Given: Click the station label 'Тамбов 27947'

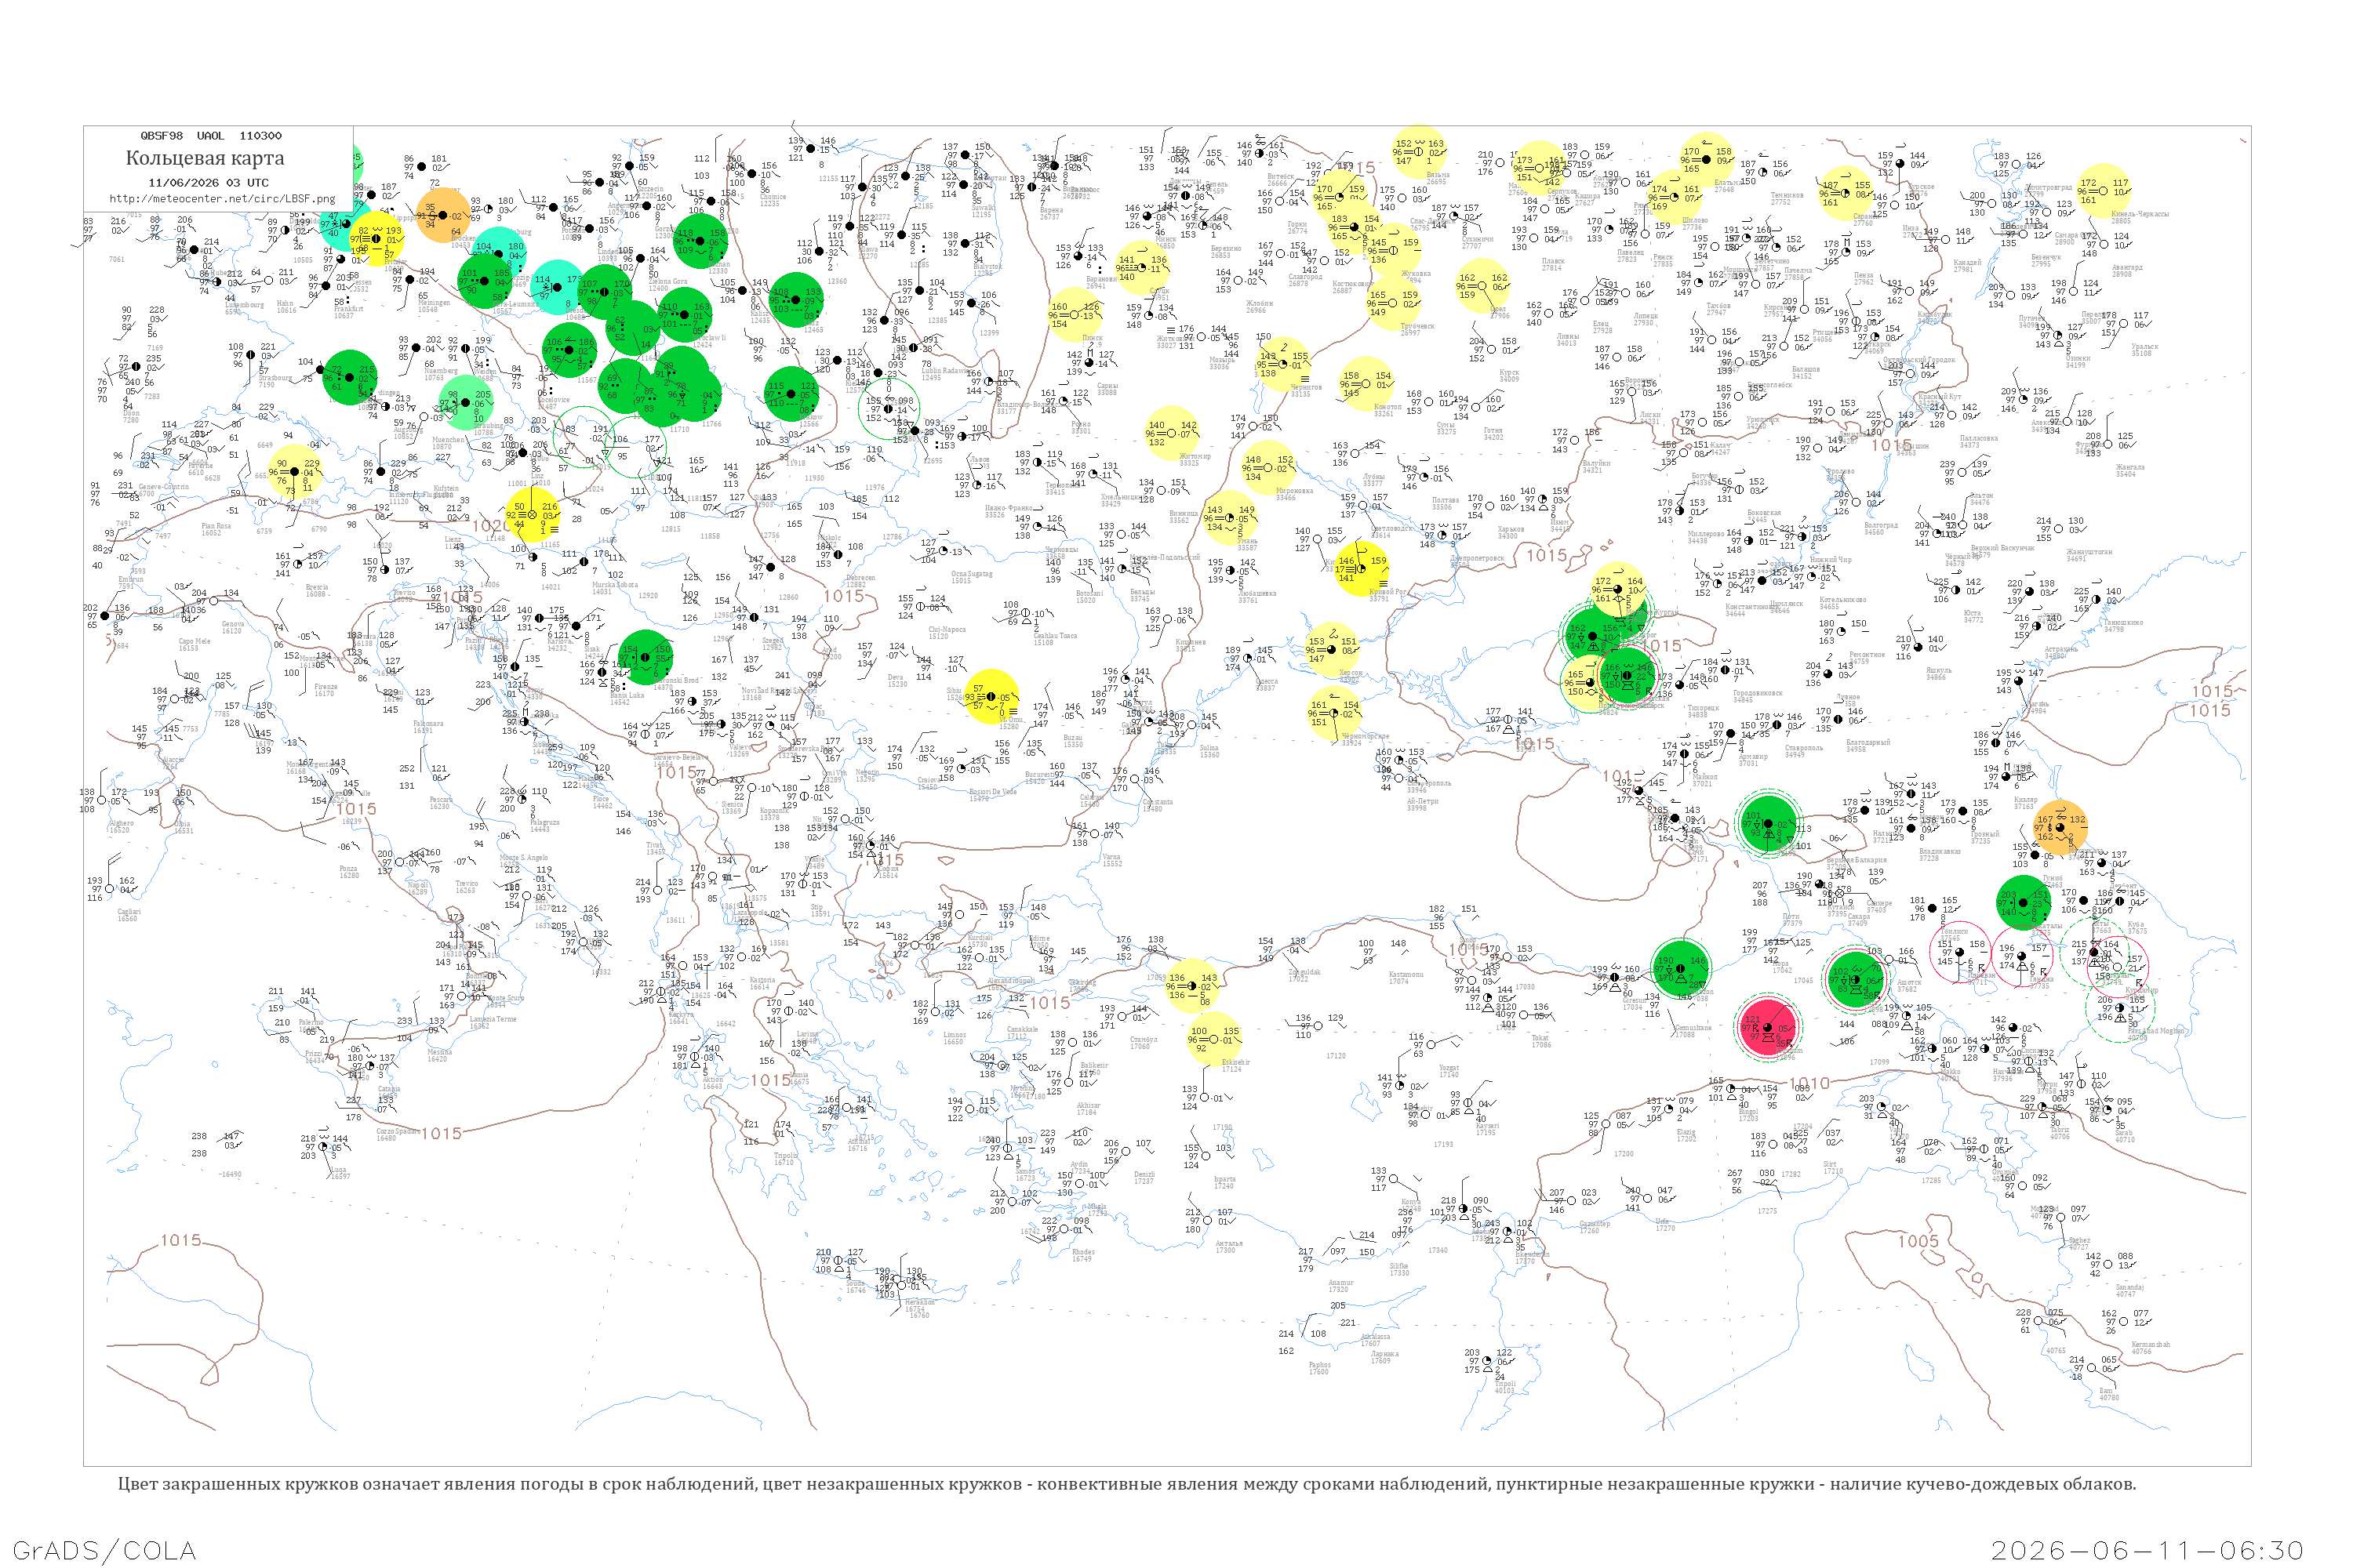Looking at the screenshot, I should coord(1718,309).
